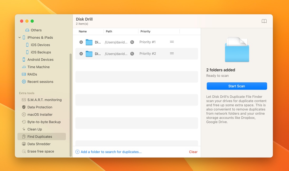Reveal Priority #1 folder path in Finder
This screenshot has height=171, width=289.
pyautogui.click(x=132, y=42)
